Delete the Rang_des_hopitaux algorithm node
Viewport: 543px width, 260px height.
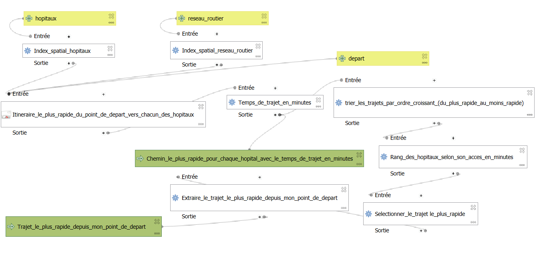click(522, 151)
